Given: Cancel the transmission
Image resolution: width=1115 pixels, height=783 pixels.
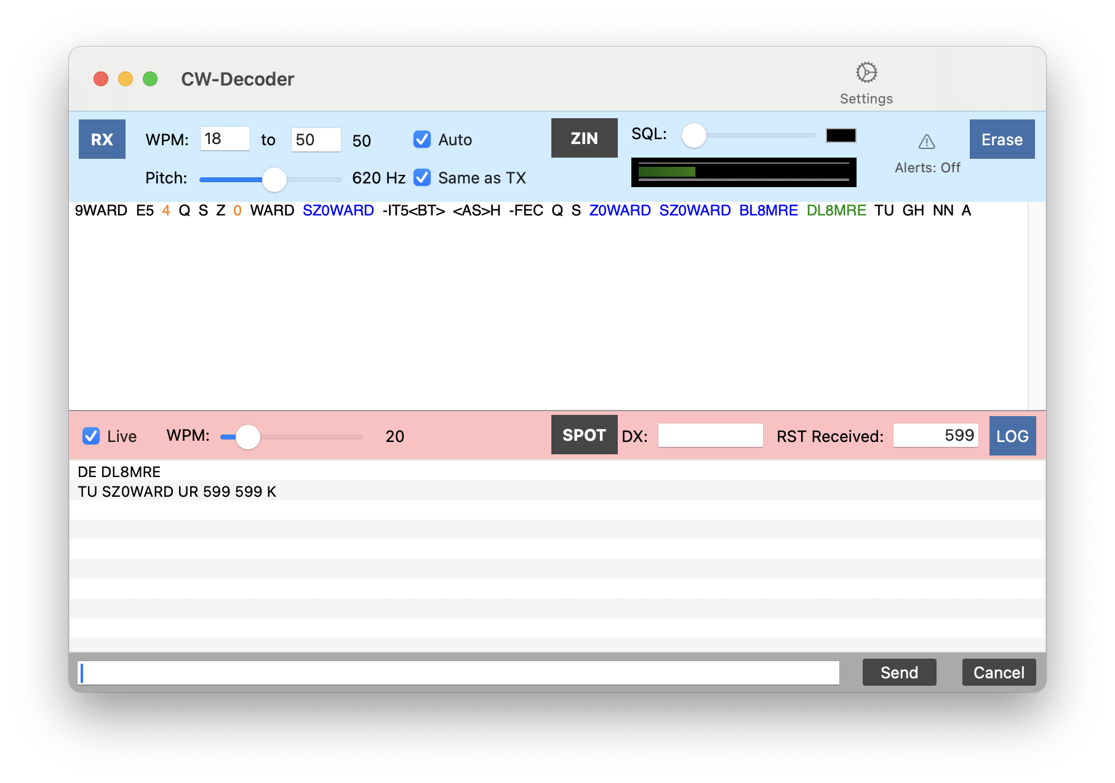Looking at the screenshot, I should click(999, 672).
